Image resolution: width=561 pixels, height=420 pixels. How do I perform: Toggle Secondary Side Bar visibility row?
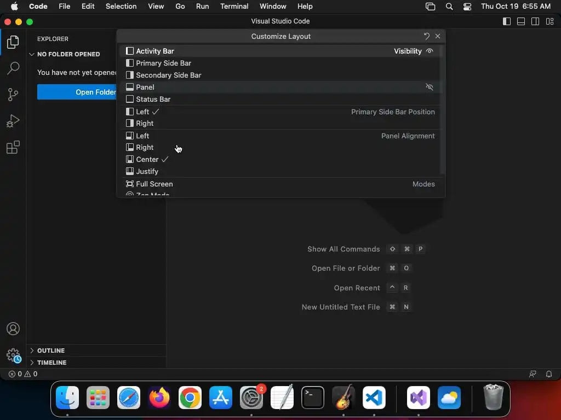281,75
